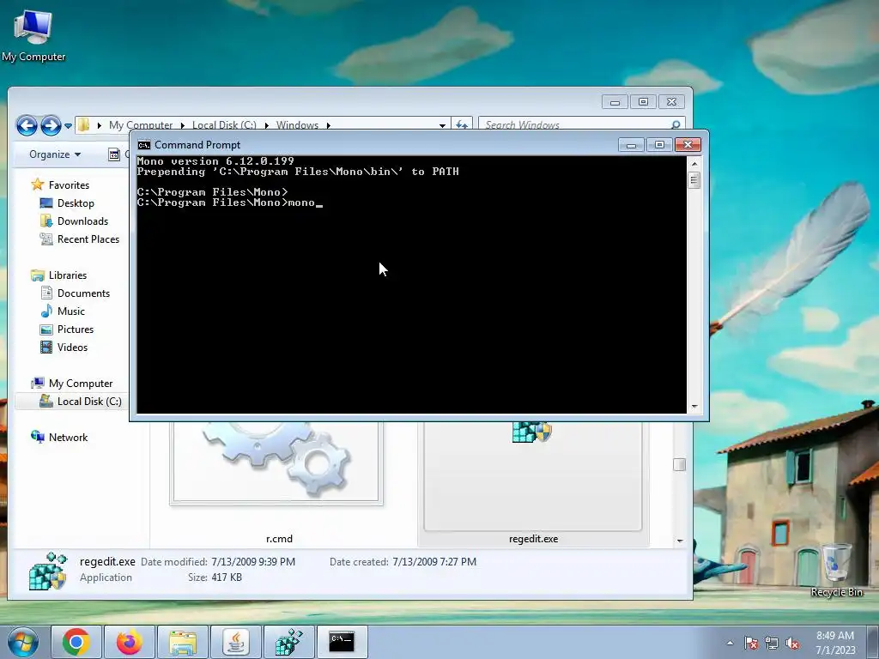Viewport: 879px width, 659px height.
Task: Click the Explorer Back arrow button
Action: pyautogui.click(x=27, y=125)
